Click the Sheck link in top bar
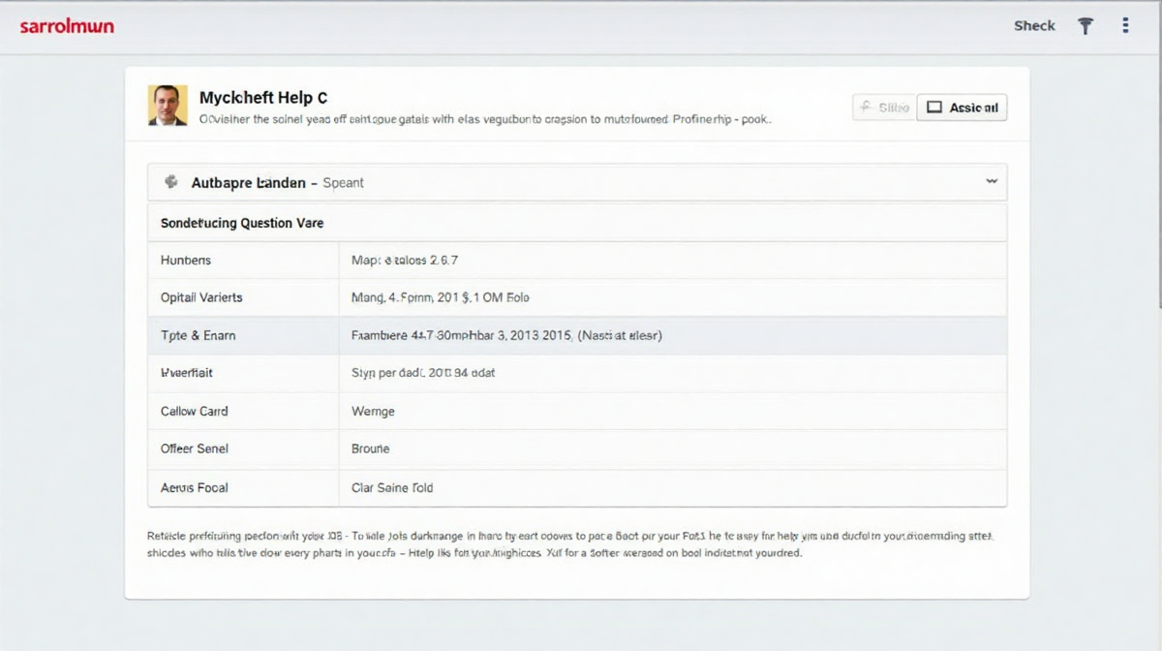 click(1034, 26)
